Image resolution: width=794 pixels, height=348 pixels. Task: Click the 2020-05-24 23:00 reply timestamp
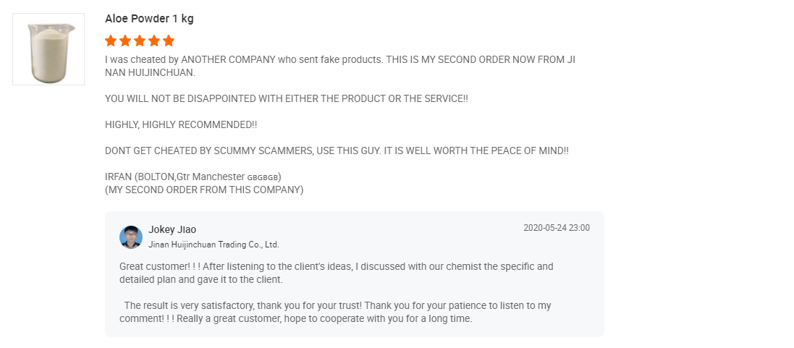[x=557, y=228]
